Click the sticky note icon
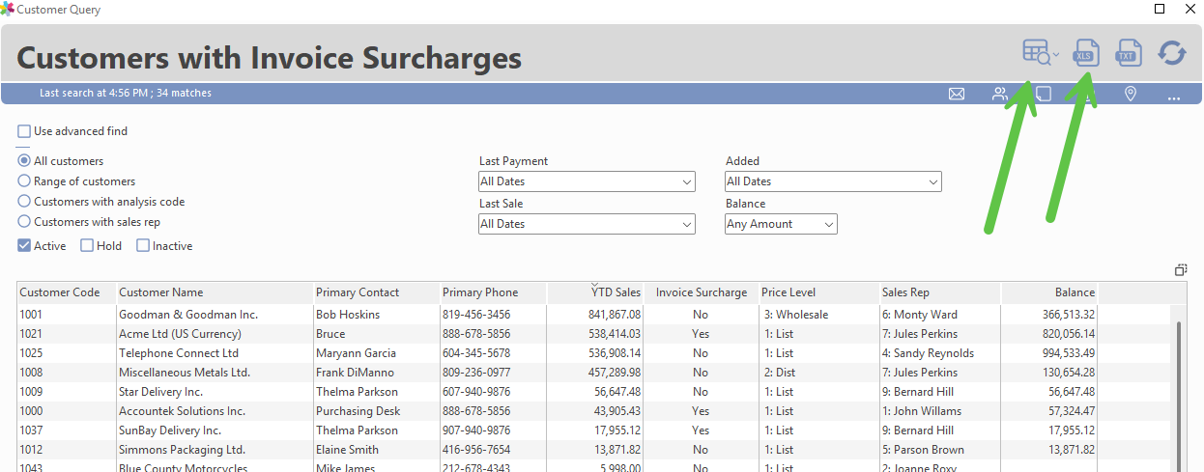 tap(1044, 94)
